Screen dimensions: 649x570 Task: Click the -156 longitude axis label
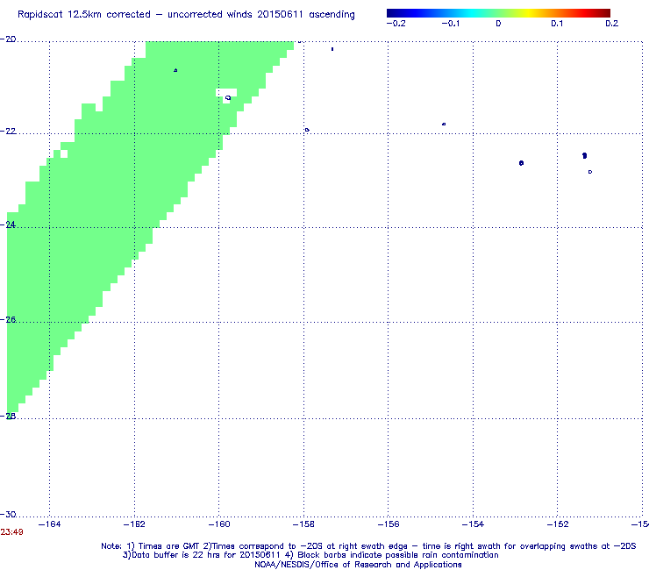coord(389,524)
